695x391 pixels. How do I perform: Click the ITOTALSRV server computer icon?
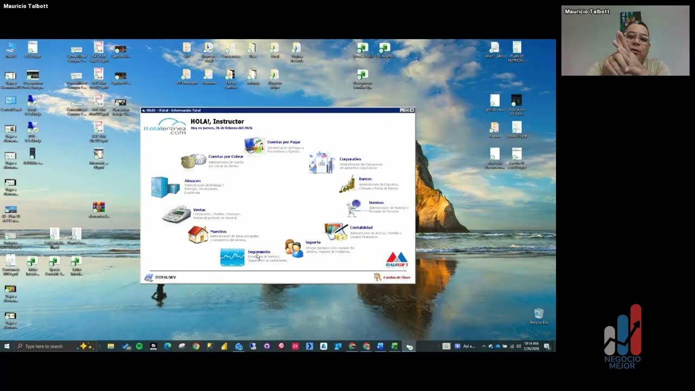click(x=148, y=278)
